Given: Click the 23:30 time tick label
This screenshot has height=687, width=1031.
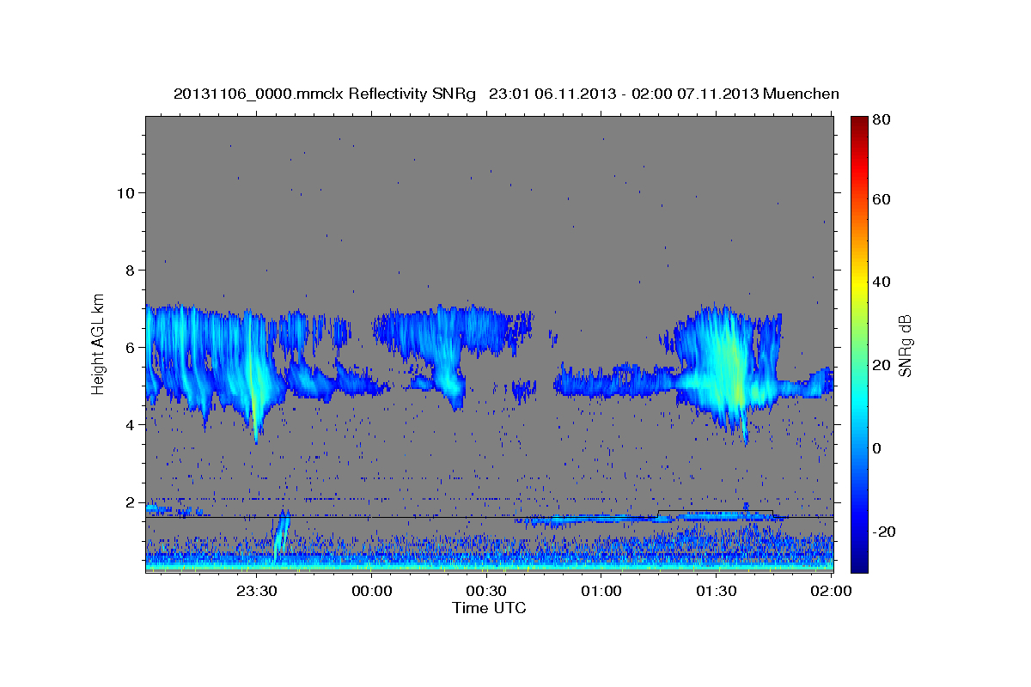Looking at the screenshot, I should 257,592.
